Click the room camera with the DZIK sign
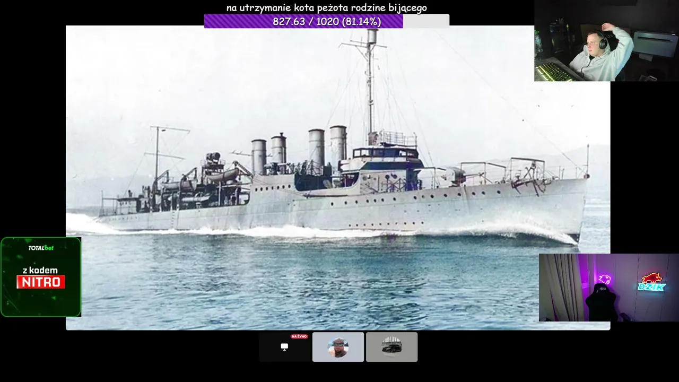The height and width of the screenshot is (382, 679). coord(609,288)
